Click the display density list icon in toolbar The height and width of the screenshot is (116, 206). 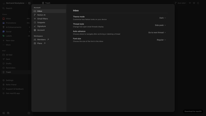[x=194, y=3]
